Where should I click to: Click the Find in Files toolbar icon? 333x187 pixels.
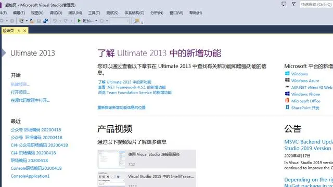click(136, 21)
